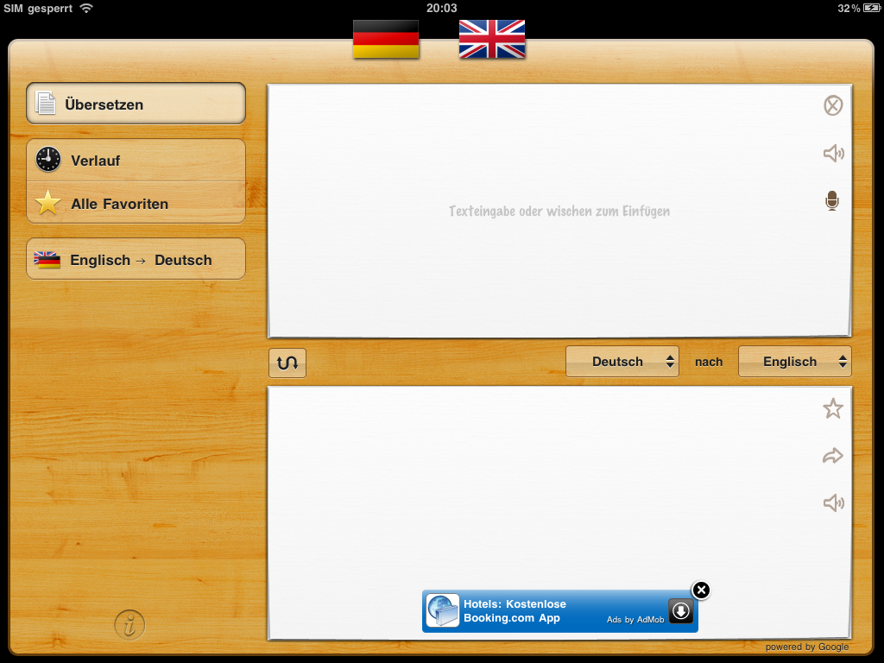Image resolution: width=884 pixels, height=663 pixels.
Task: Open app info via the i icon
Action: click(128, 624)
